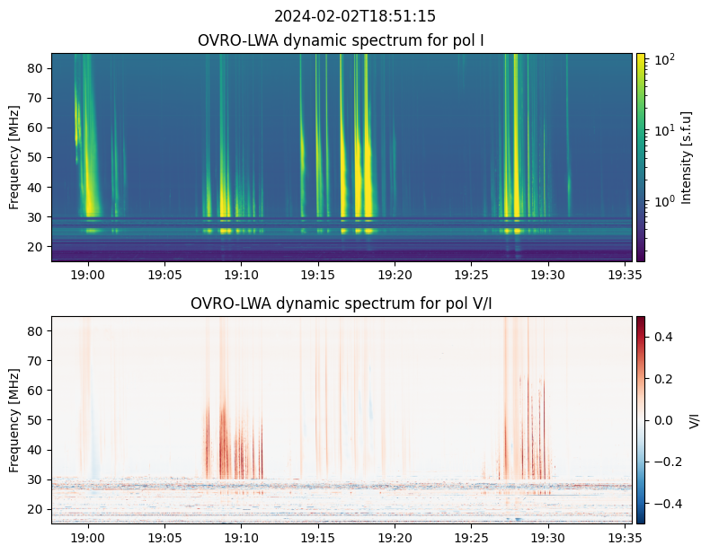Click the 'Intensity [s.f.u]' colorbar label

click(x=688, y=157)
